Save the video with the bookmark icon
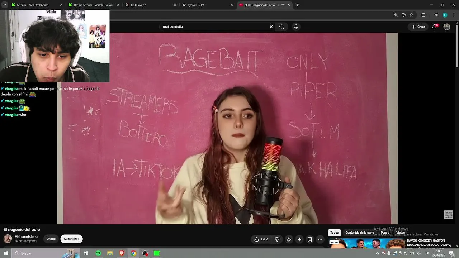This screenshot has width=459, height=258. point(310,239)
